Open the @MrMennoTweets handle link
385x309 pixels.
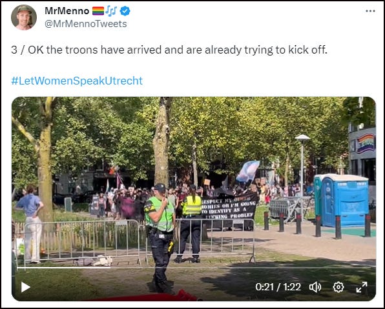coord(86,24)
